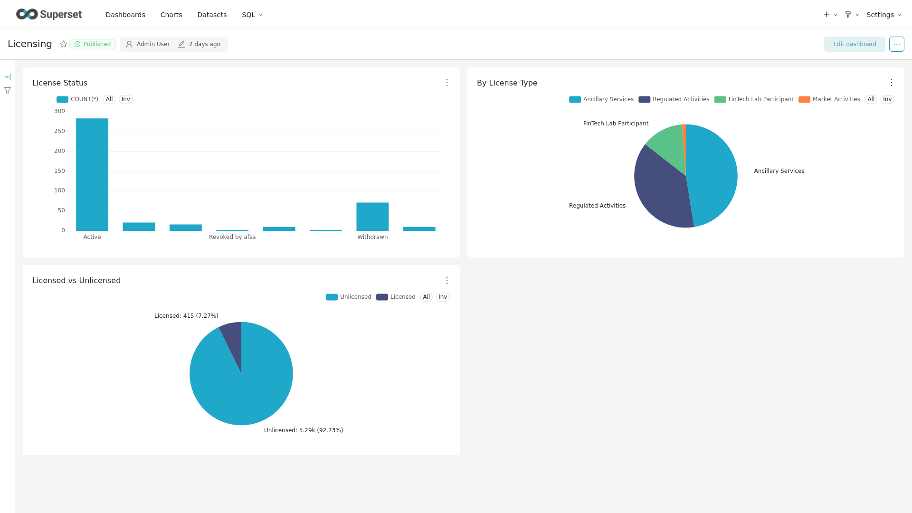Screen dimensions: 912x513
Task: Go to Dashboards in the navigation
Action: point(125,15)
